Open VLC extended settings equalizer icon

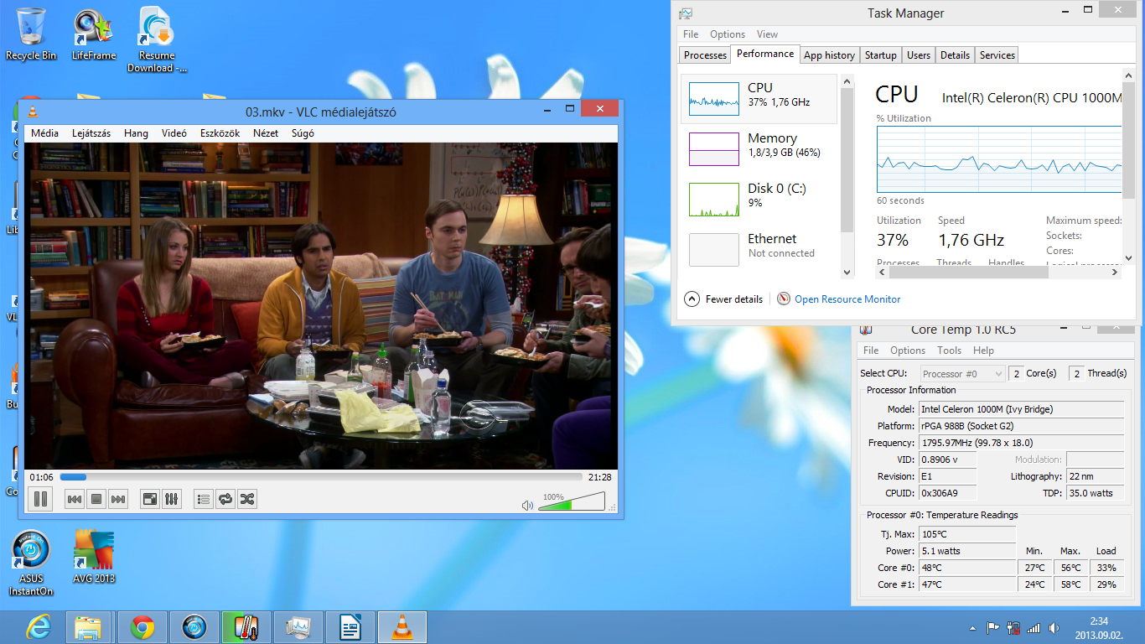(x=172, y=499)
